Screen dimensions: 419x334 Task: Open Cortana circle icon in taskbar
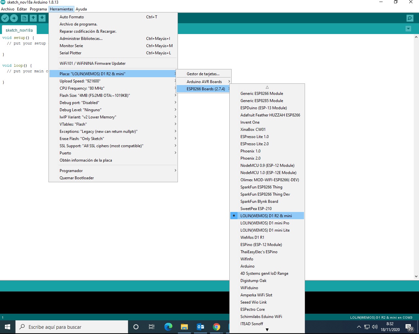point(136,327)
